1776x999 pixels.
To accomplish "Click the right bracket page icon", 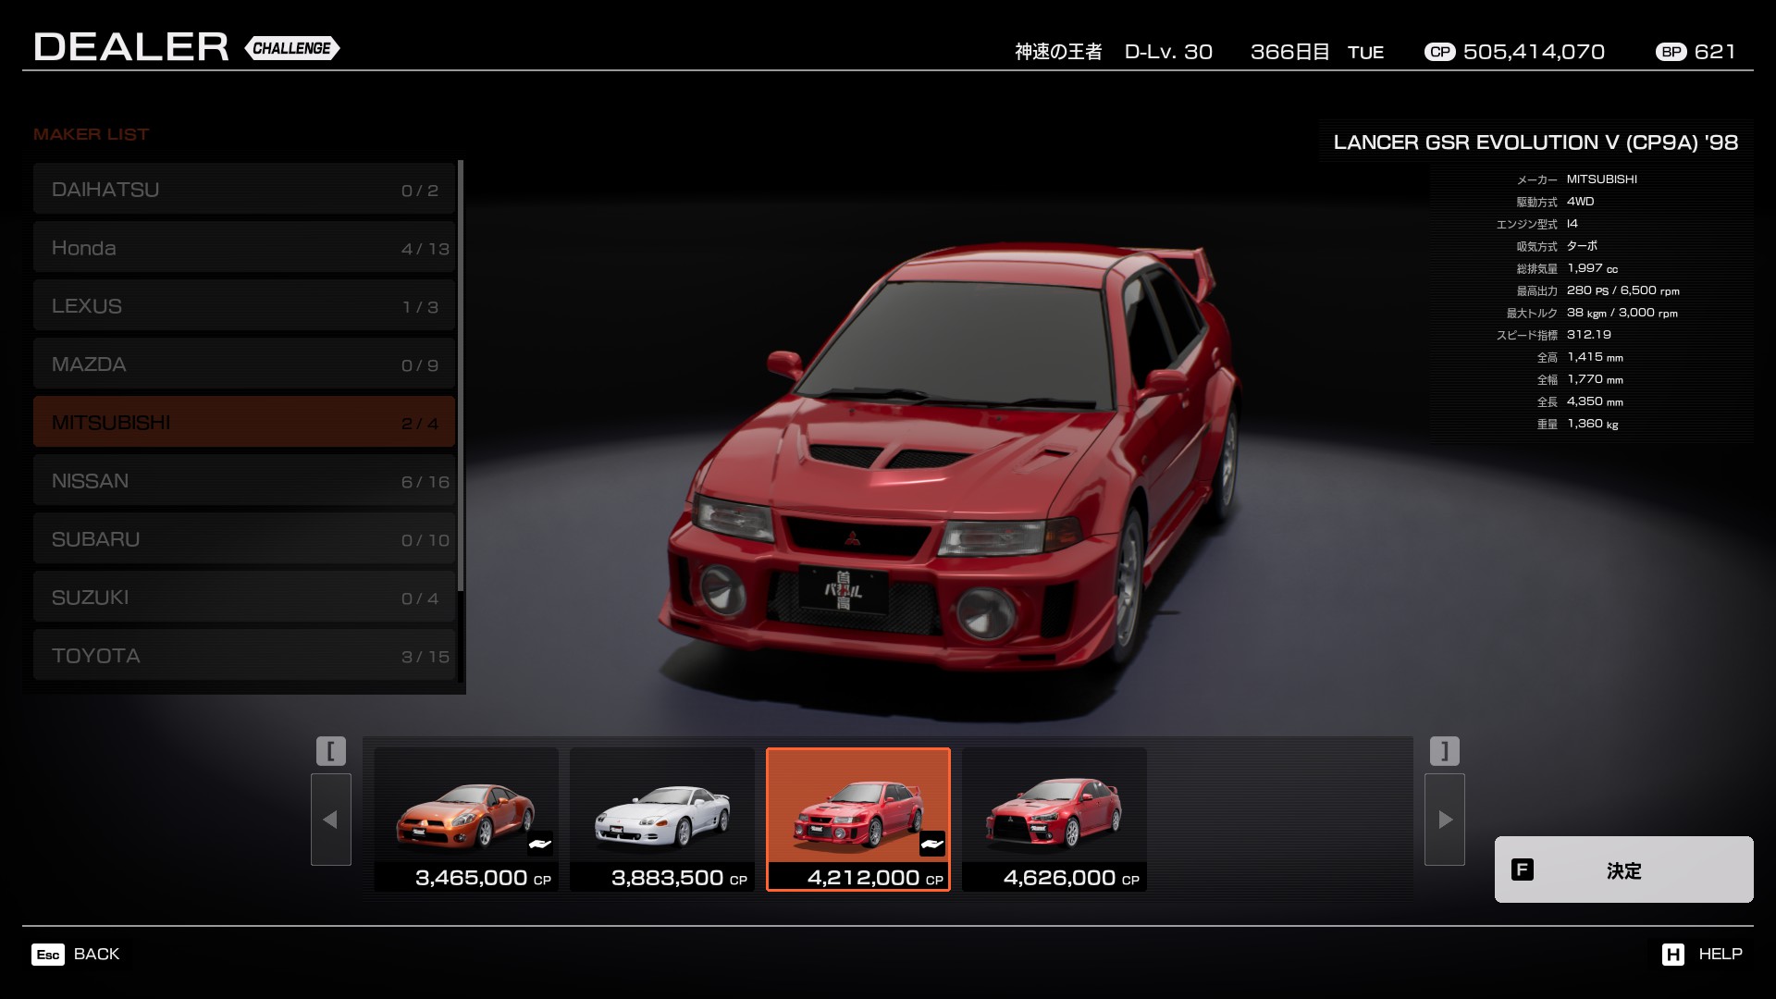I will click(x=1444, y=750).
